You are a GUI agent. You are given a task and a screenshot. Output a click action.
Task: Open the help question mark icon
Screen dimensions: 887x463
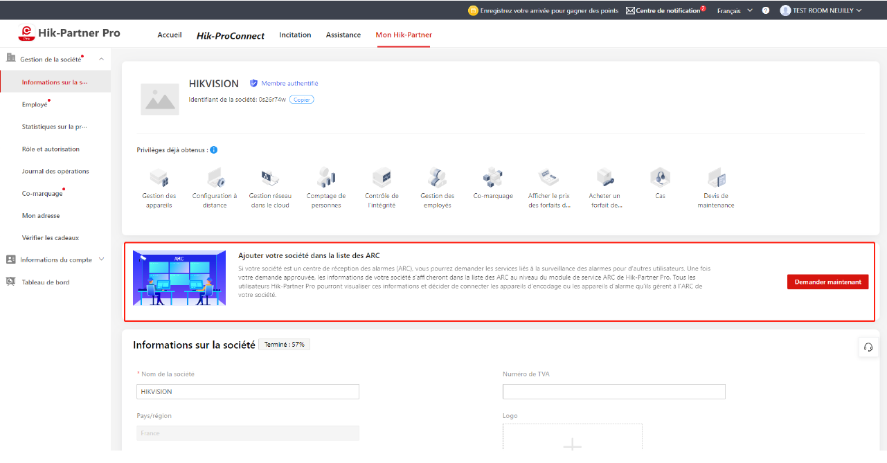click(x=766, y=10)
